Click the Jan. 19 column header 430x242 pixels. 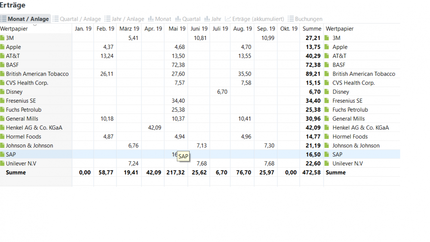(x=83, y=28)
